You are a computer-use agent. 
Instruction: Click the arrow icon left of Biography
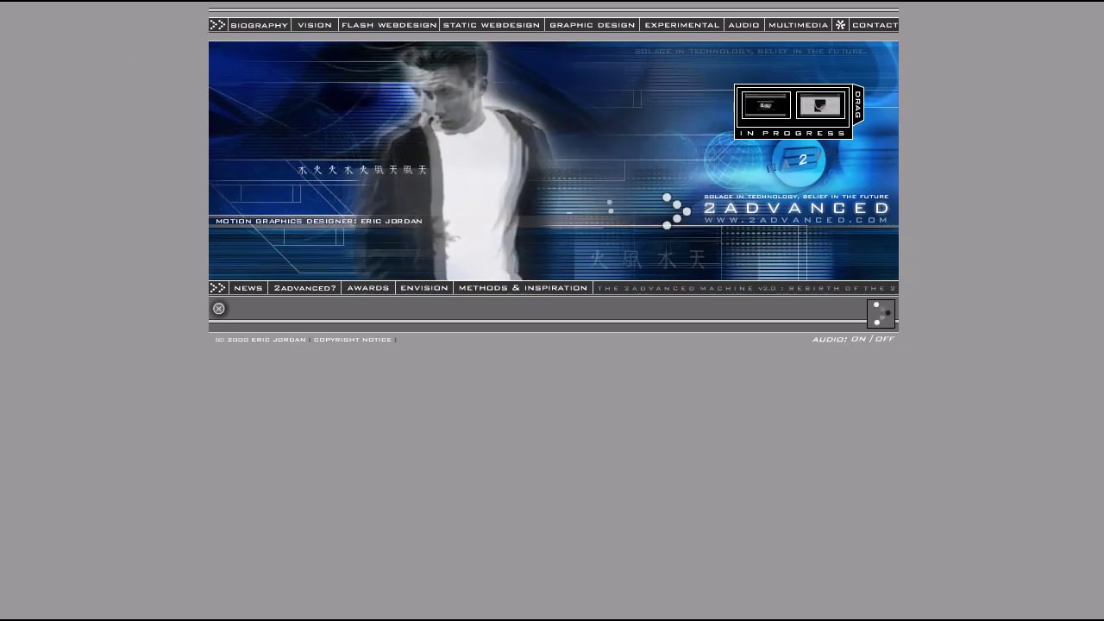point(217,25)
